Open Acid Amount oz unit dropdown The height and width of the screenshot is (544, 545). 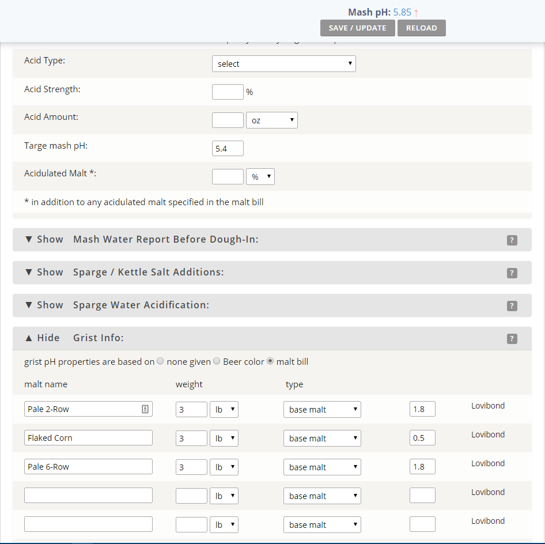271,120
